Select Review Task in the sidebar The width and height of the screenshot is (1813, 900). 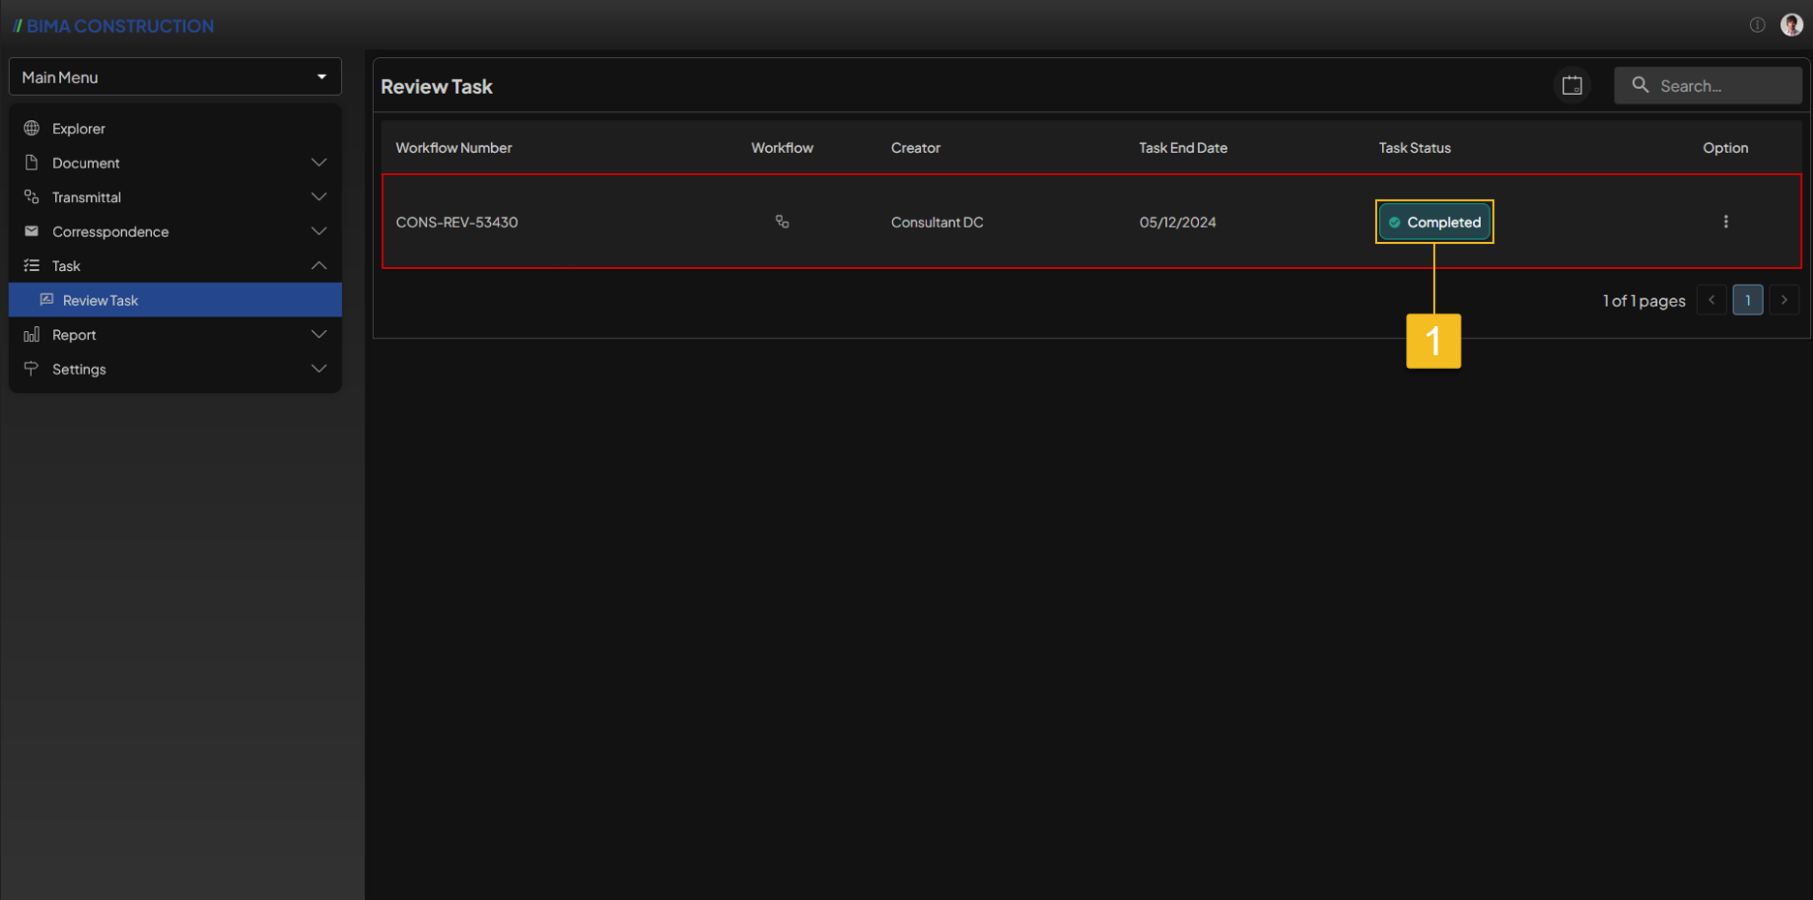point(101,300)
